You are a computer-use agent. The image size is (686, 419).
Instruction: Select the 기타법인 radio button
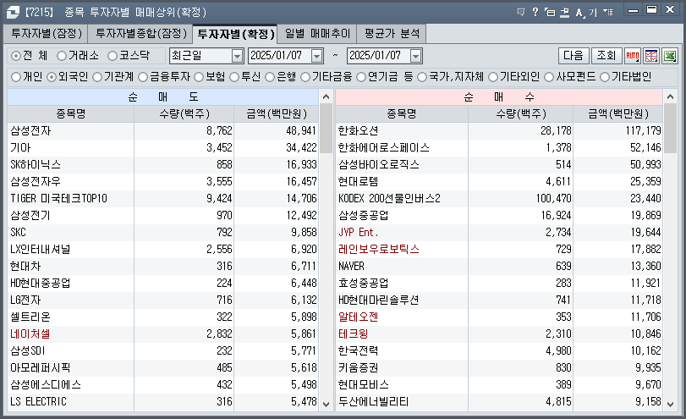[x=605, y=77]
